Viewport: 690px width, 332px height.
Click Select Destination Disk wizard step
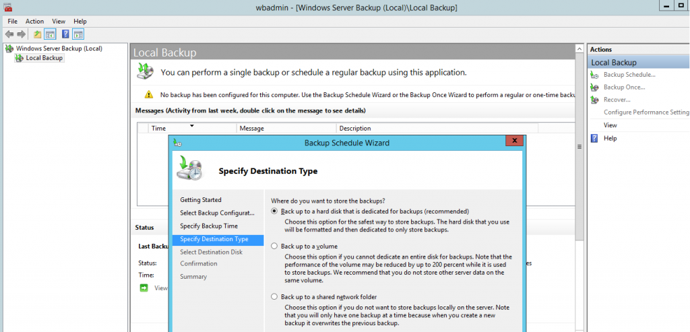pos(211,252)
